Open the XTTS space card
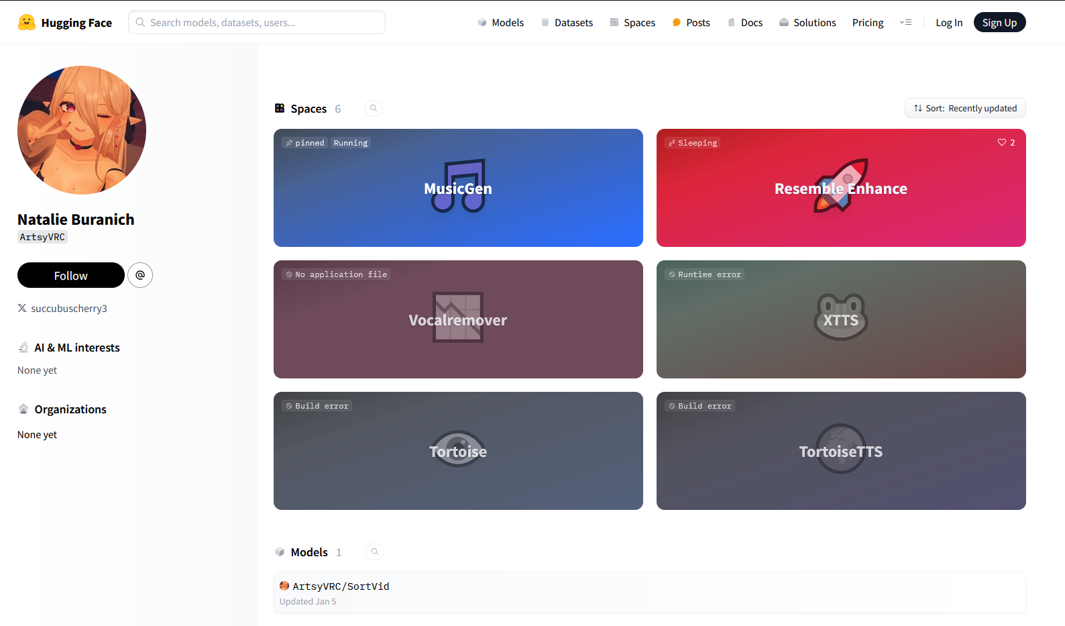The width and height of the screenshot is (1065, 626). coord(841,319)
